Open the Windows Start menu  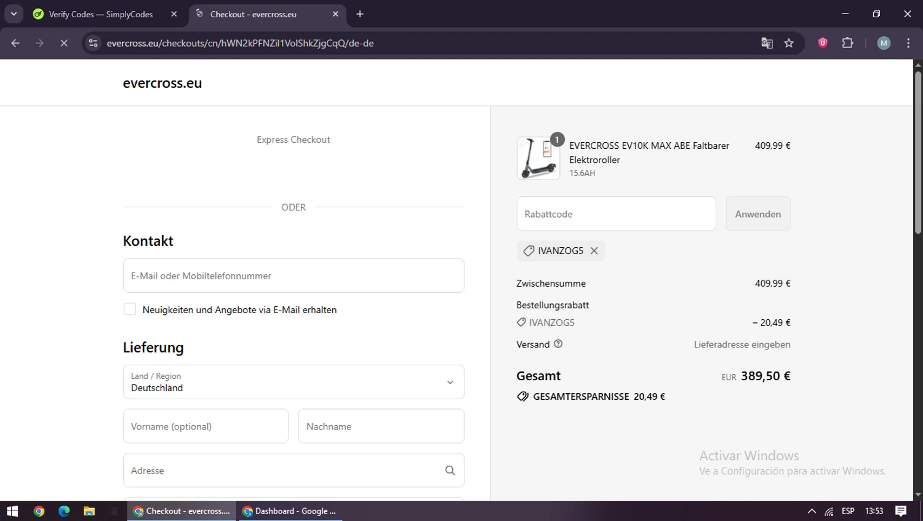point(12,511)
